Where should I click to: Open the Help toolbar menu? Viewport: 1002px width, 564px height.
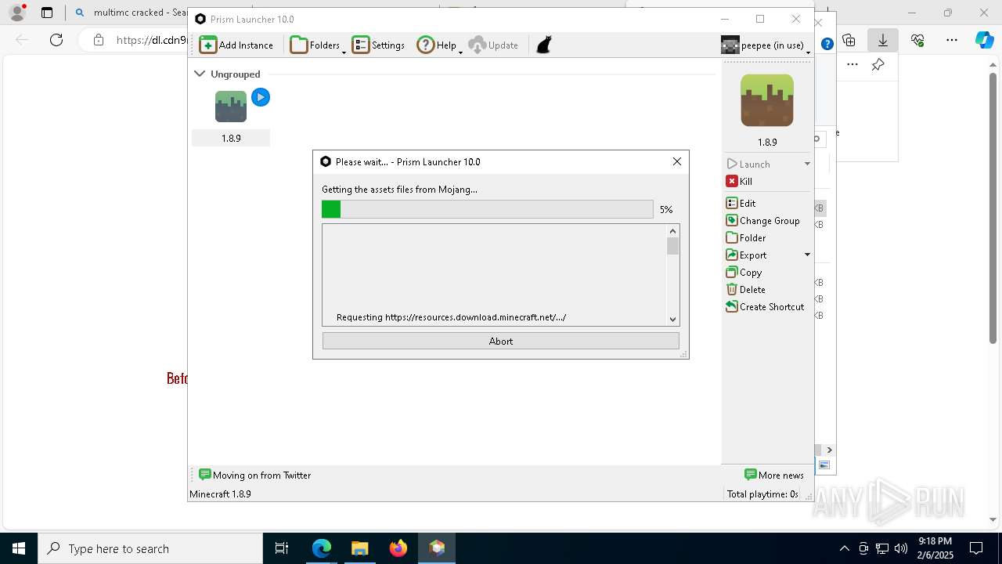pyautogui.click(x=439, y=45)
